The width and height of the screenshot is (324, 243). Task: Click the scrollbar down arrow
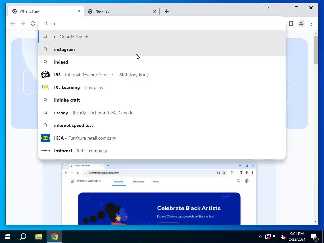315,222
